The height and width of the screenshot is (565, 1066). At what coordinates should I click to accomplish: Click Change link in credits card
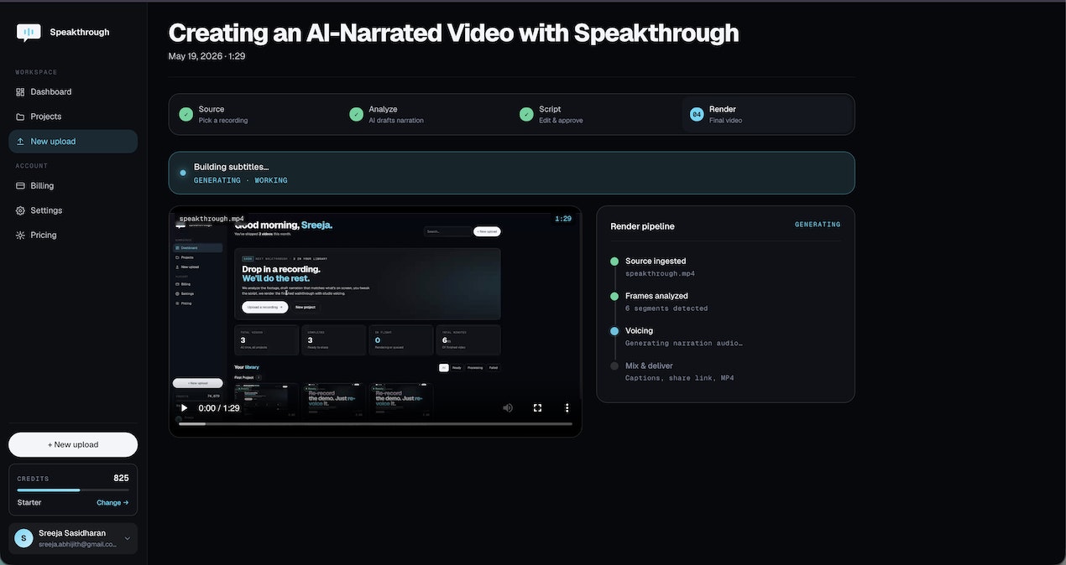tap(112, 502)
